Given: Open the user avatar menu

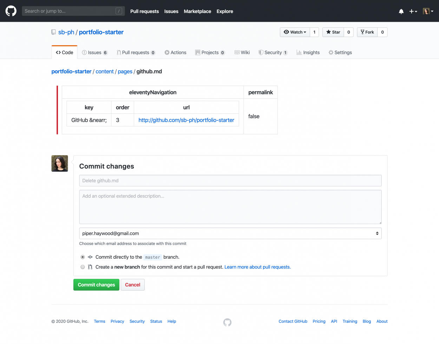Looking at the screenshot, I should click(x=428, y=11).
